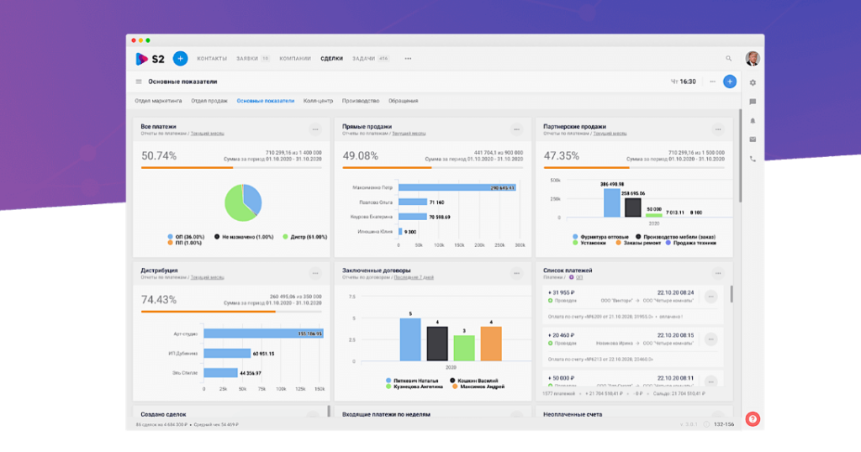Open the chat message icon in the right sidebar

click(x=753, y=102)
